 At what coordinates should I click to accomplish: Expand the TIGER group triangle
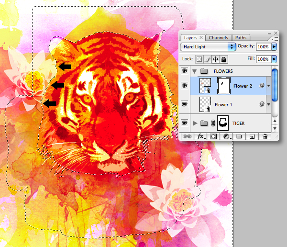(x=195, y=123)
